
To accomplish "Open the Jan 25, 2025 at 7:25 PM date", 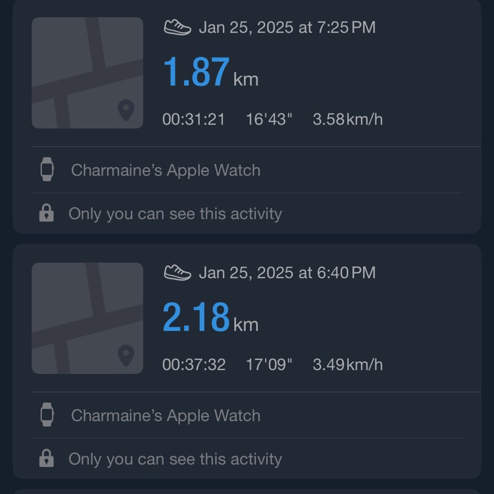I will [x=287, y=27].
